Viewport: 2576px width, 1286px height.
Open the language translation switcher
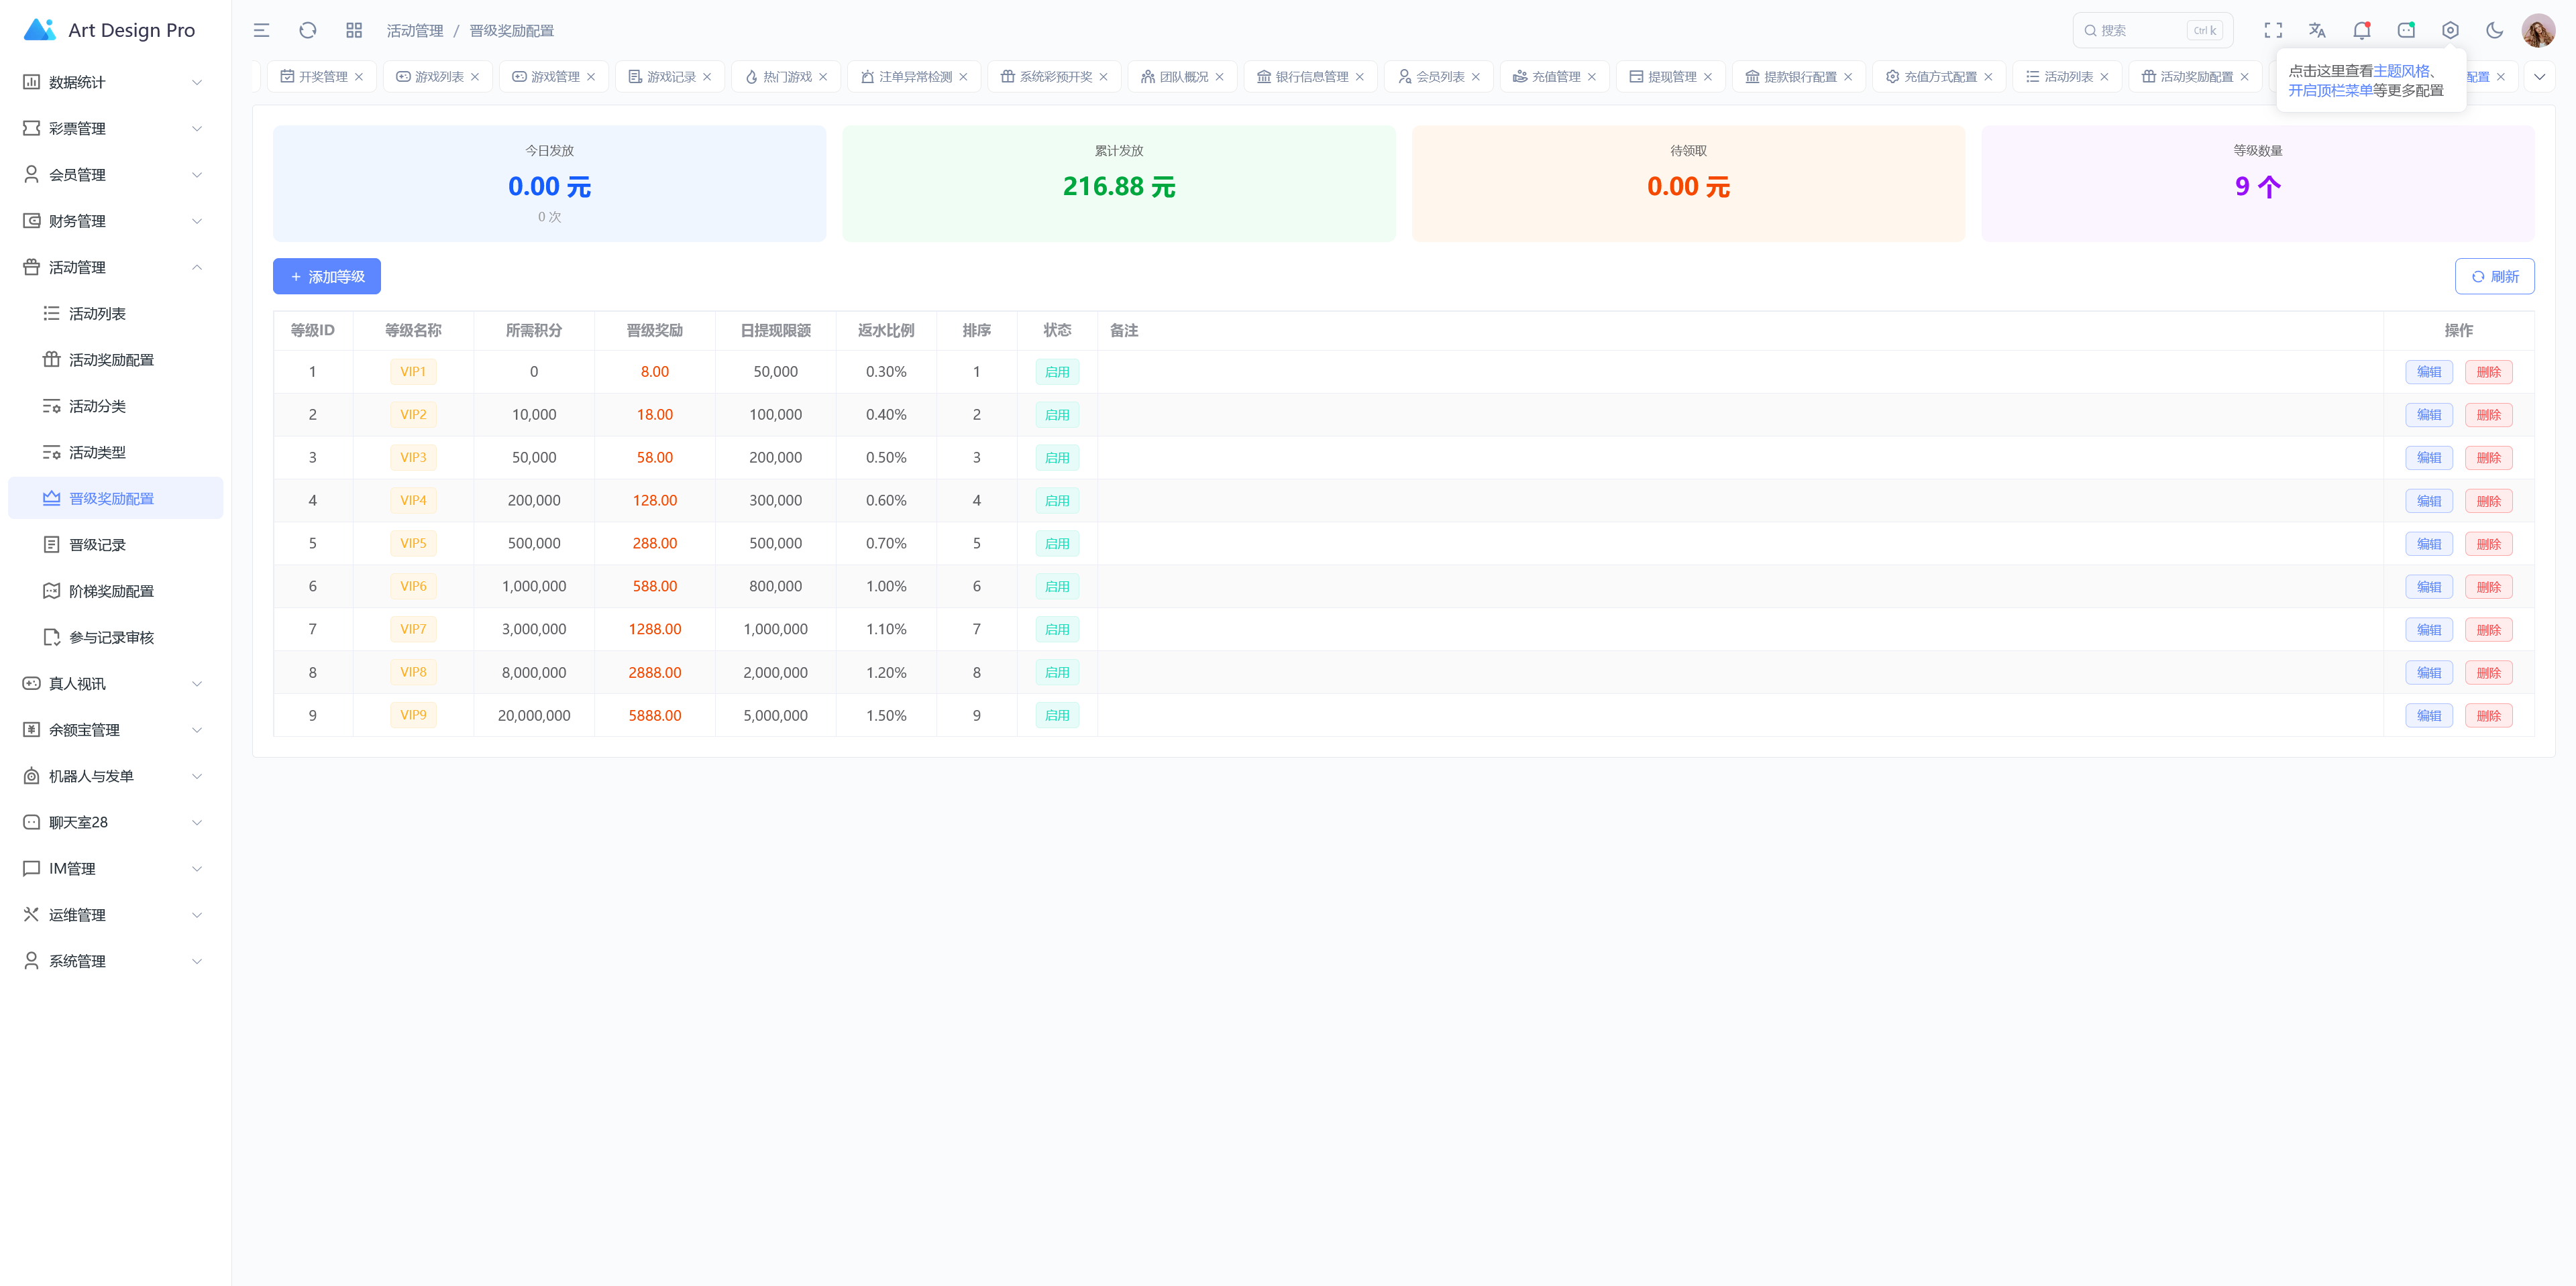click(2317, 30)
